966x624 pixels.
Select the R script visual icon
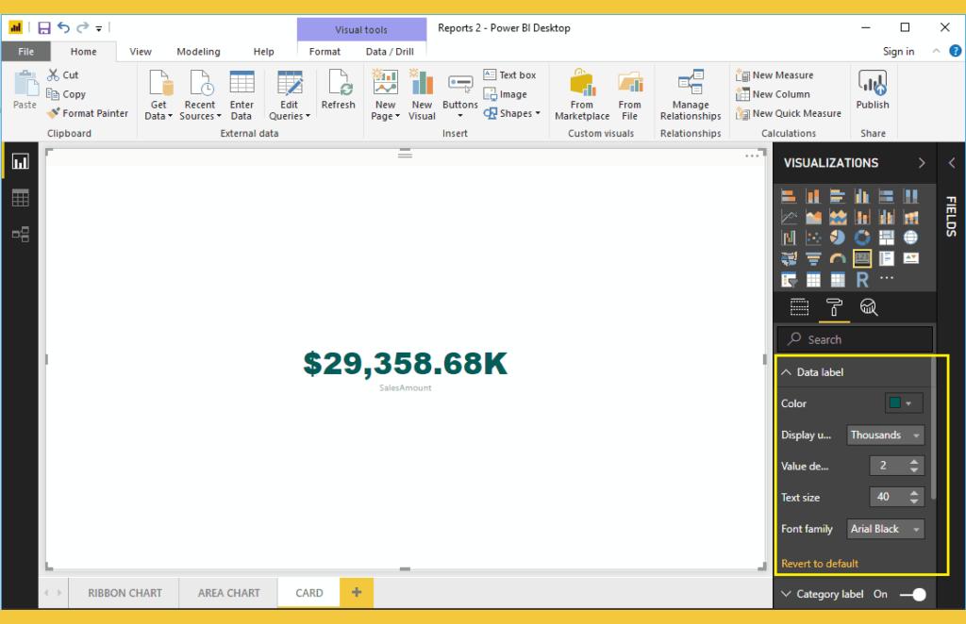(x=862, y=280)
